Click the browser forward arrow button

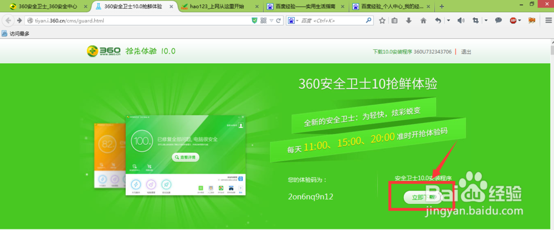(19, 21)
